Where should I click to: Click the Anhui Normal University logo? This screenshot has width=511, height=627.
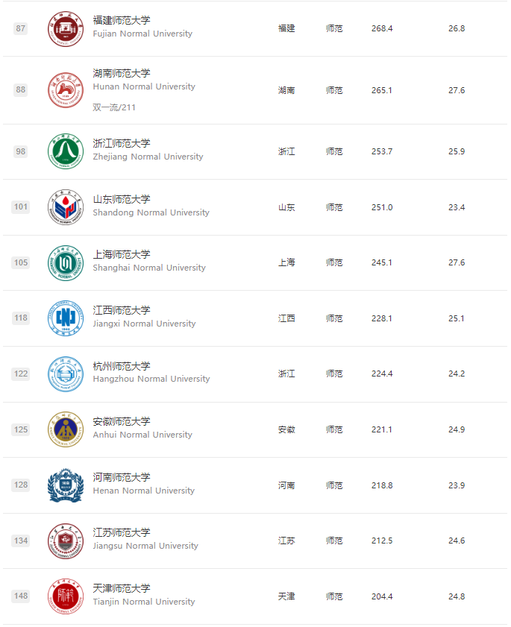coord(63,429)
